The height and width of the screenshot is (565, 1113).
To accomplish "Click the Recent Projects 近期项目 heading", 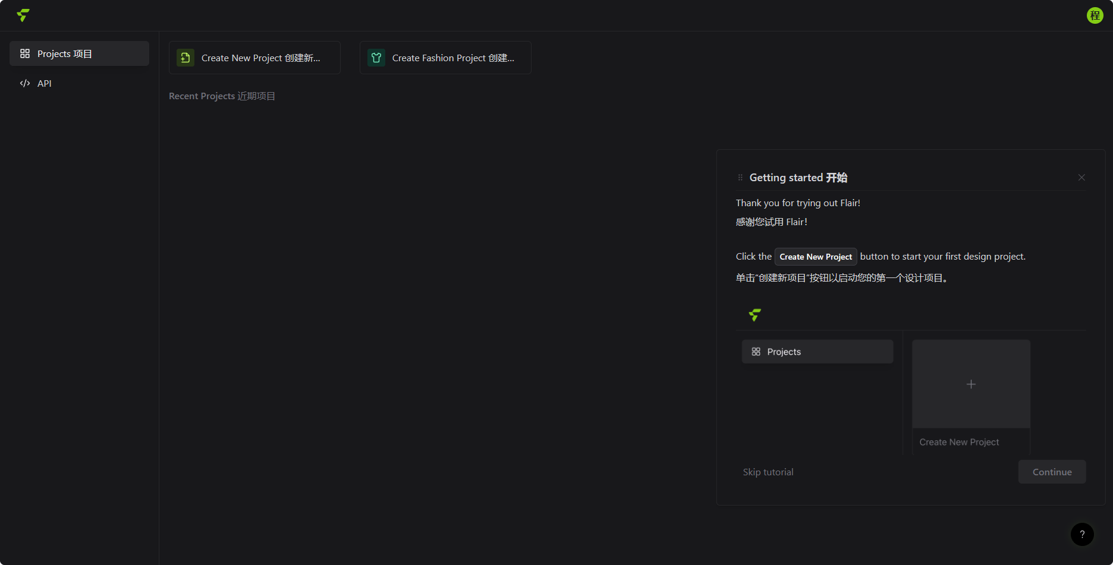I will pos(222,96).
